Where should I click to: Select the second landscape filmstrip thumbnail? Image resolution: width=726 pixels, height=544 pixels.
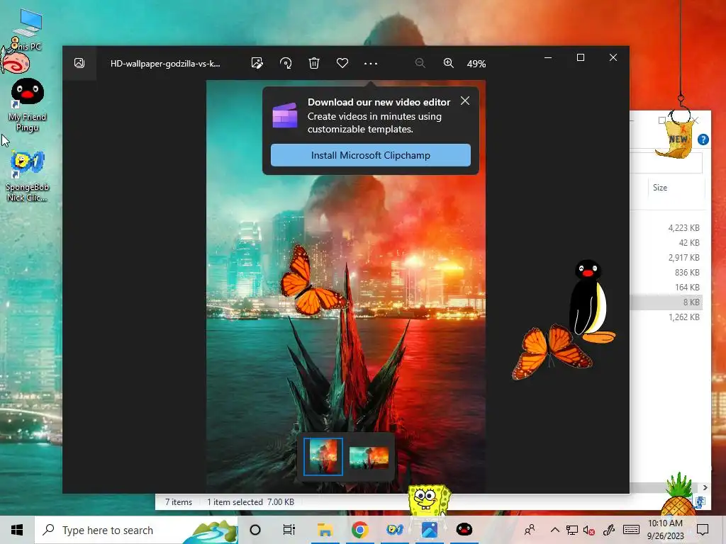tap(369, 457)
